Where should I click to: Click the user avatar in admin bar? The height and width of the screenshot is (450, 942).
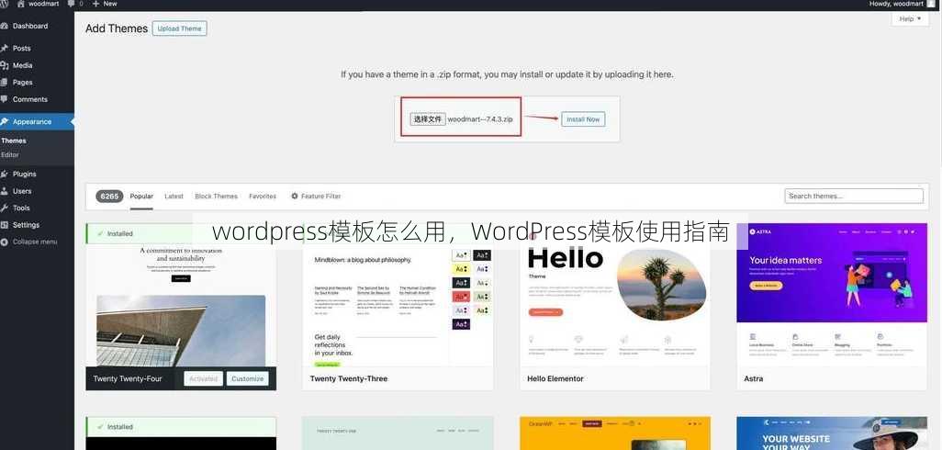(x=931, y=4)
